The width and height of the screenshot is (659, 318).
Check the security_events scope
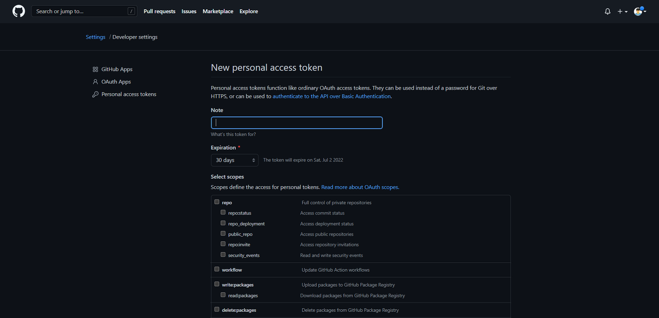point(223,254)
